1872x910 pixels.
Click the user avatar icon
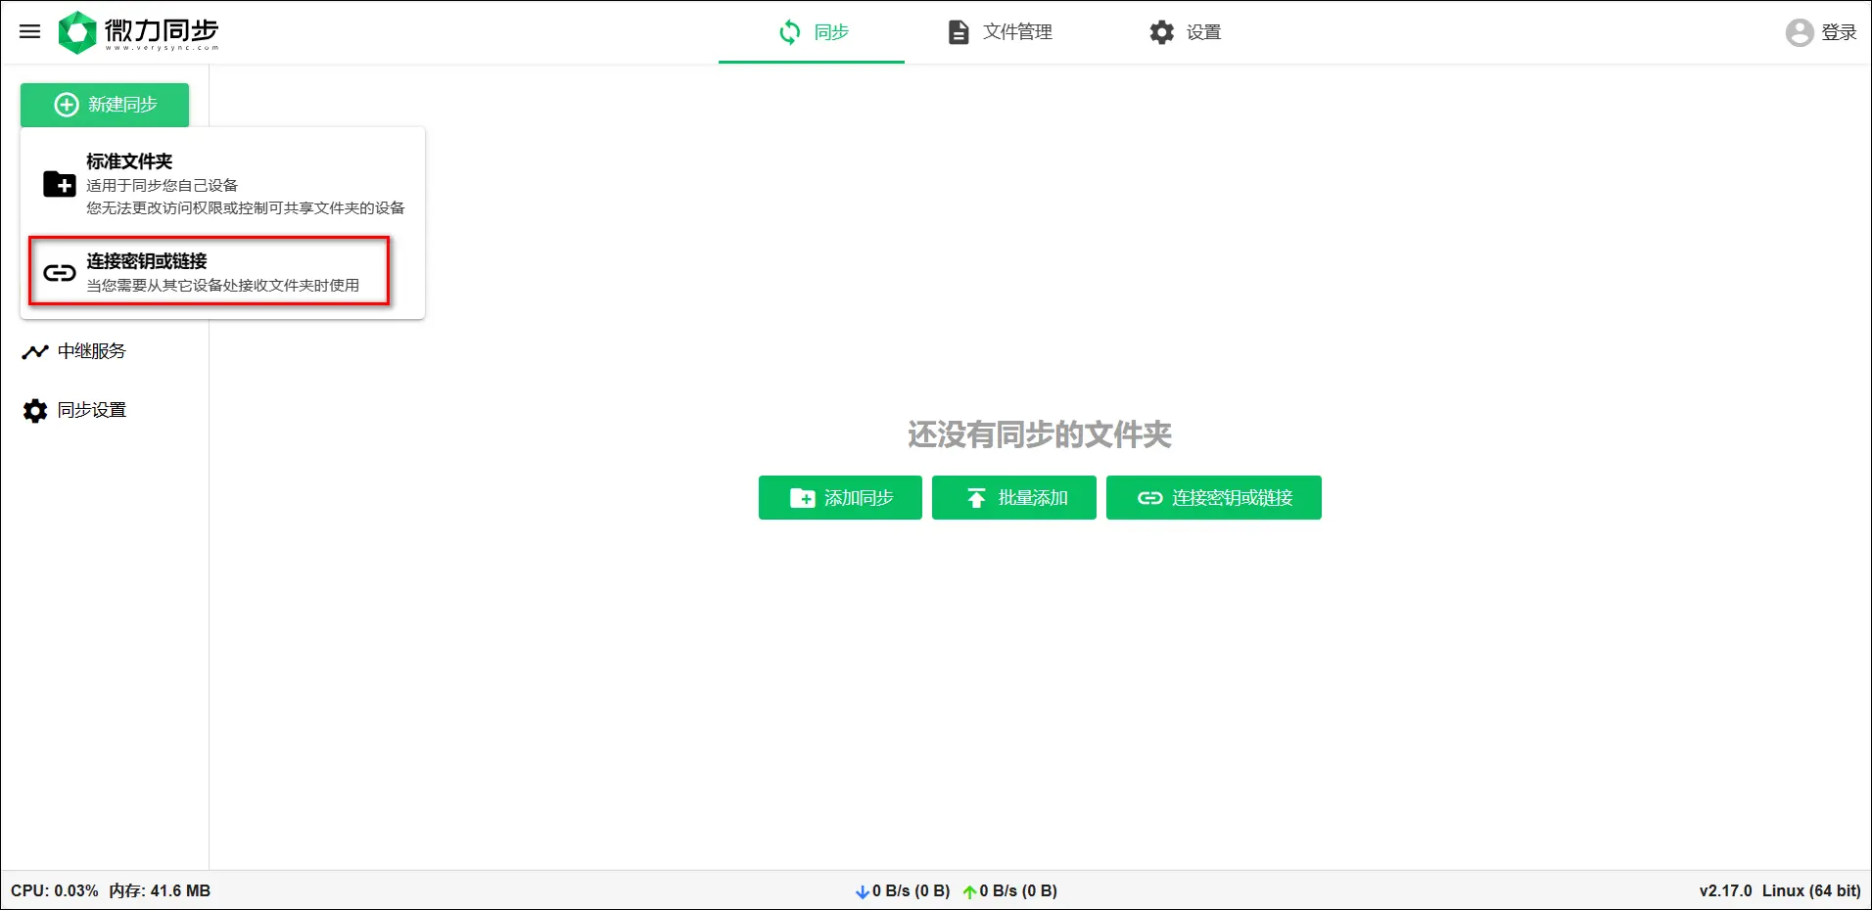[1799, 32]
